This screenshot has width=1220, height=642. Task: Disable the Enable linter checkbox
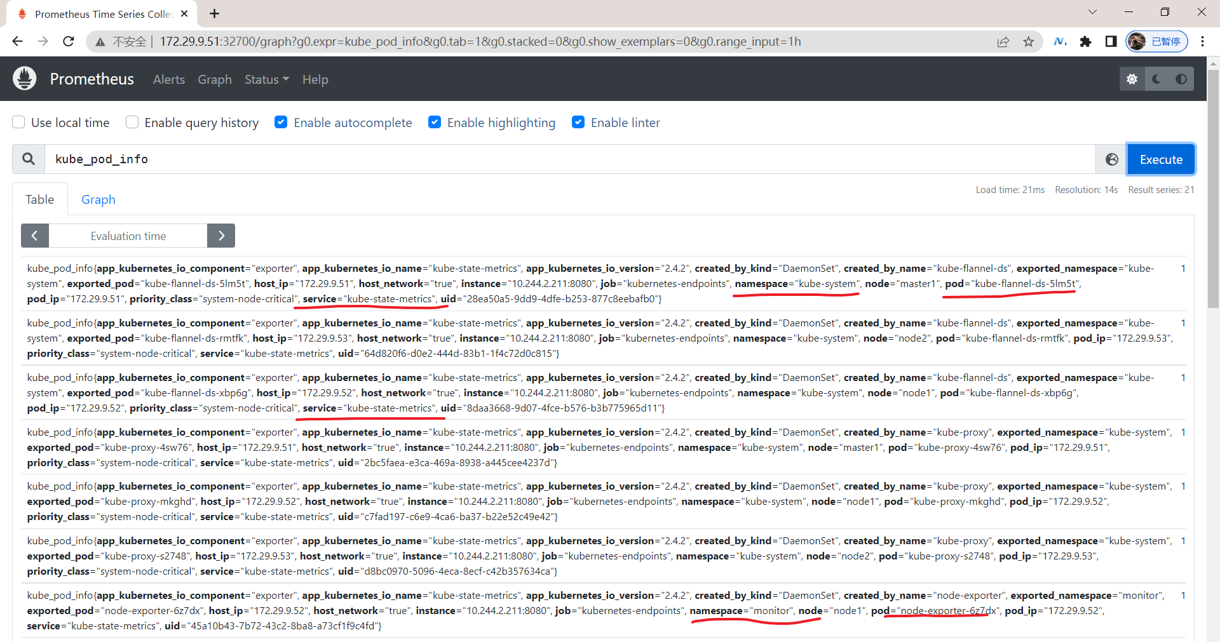[x=578, y=122]
